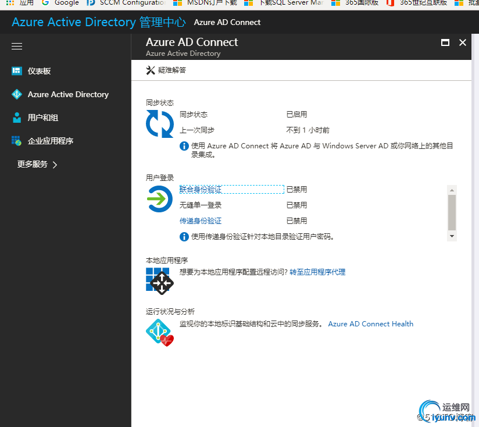Screen dimensions: 479x427
Task: Follow the 转至应用程序代理 link
Action: [x=317, y=272]
